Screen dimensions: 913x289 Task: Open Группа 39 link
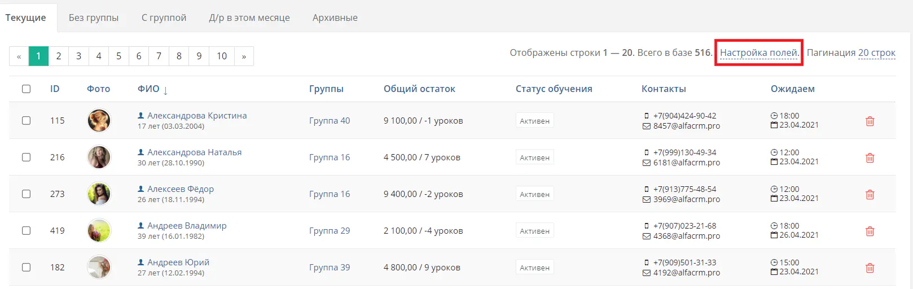(x=330, y=267)
